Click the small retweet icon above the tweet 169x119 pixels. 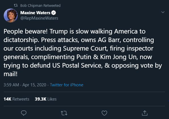[x=16, y=5]
